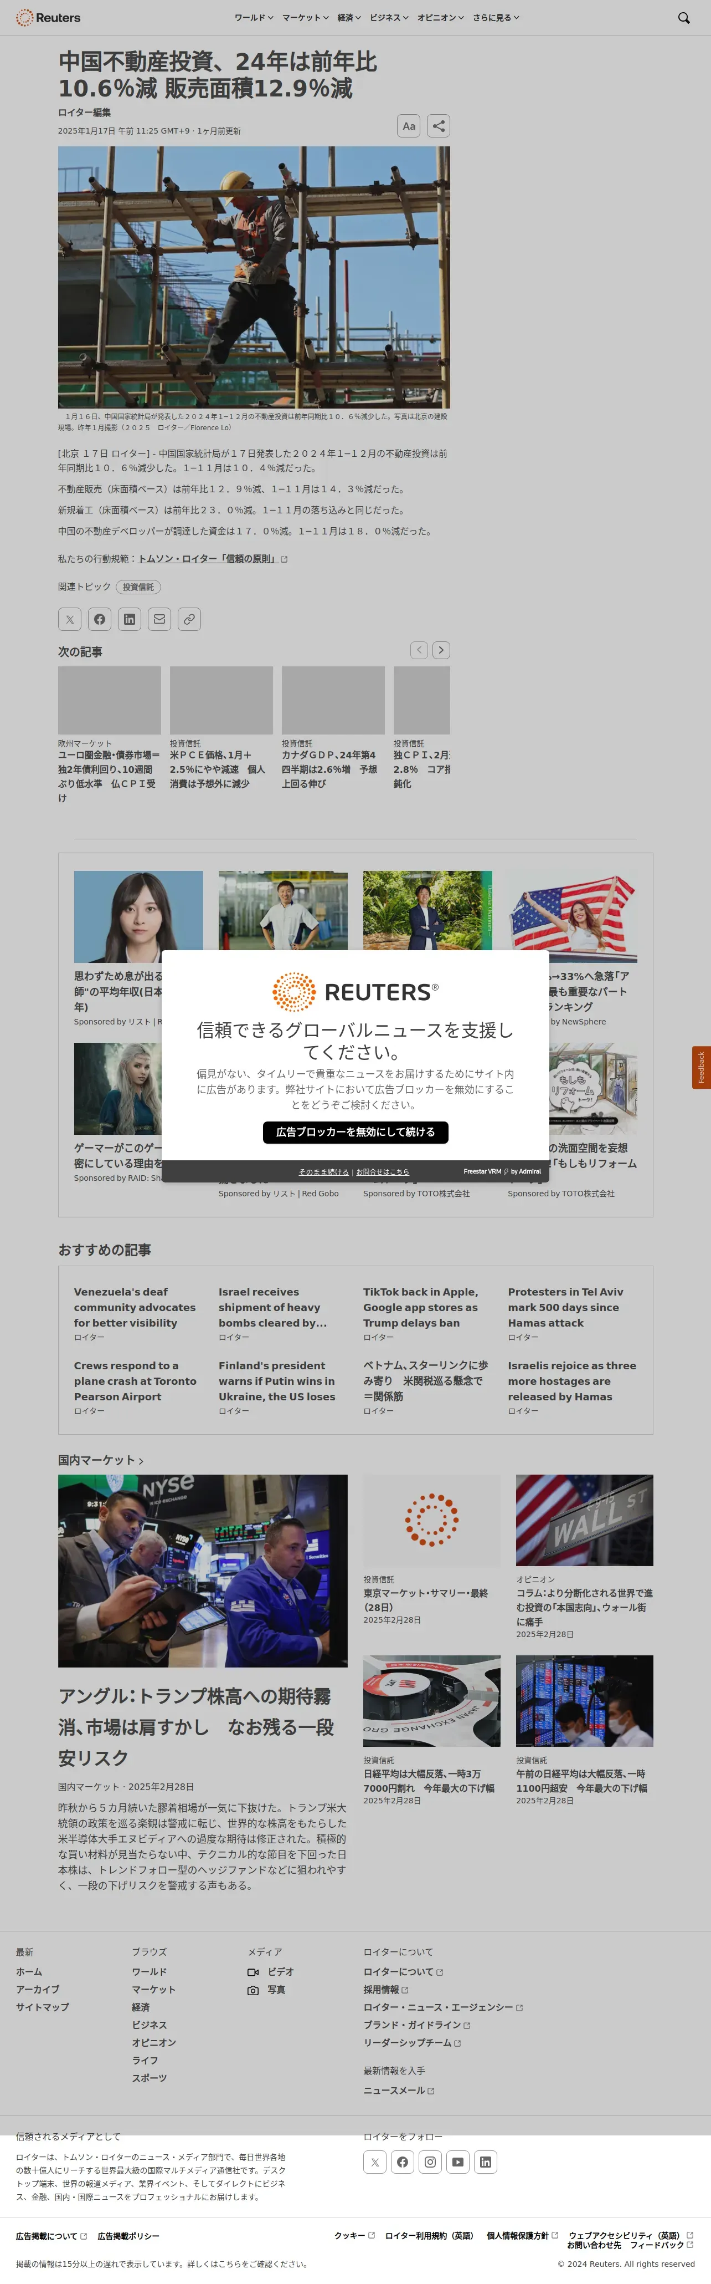Open footer アーカイブ link
This screenshot has width=711, height=2284.
click(x=38, y=1989)
